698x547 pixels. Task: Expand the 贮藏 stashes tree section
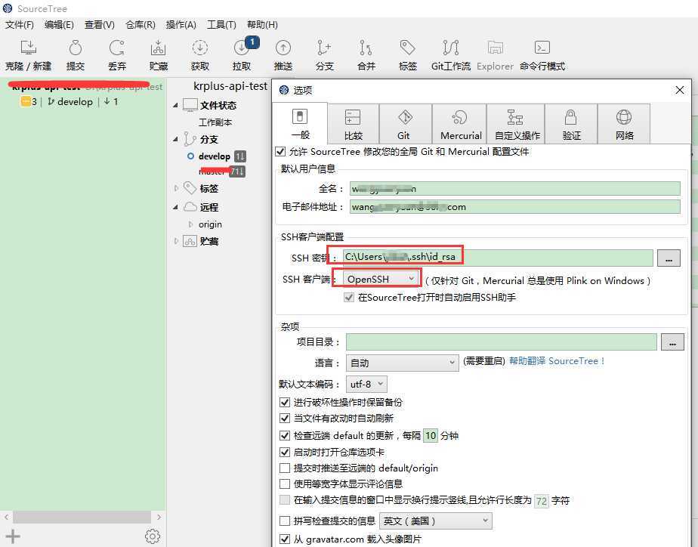(x=176, y=241)
